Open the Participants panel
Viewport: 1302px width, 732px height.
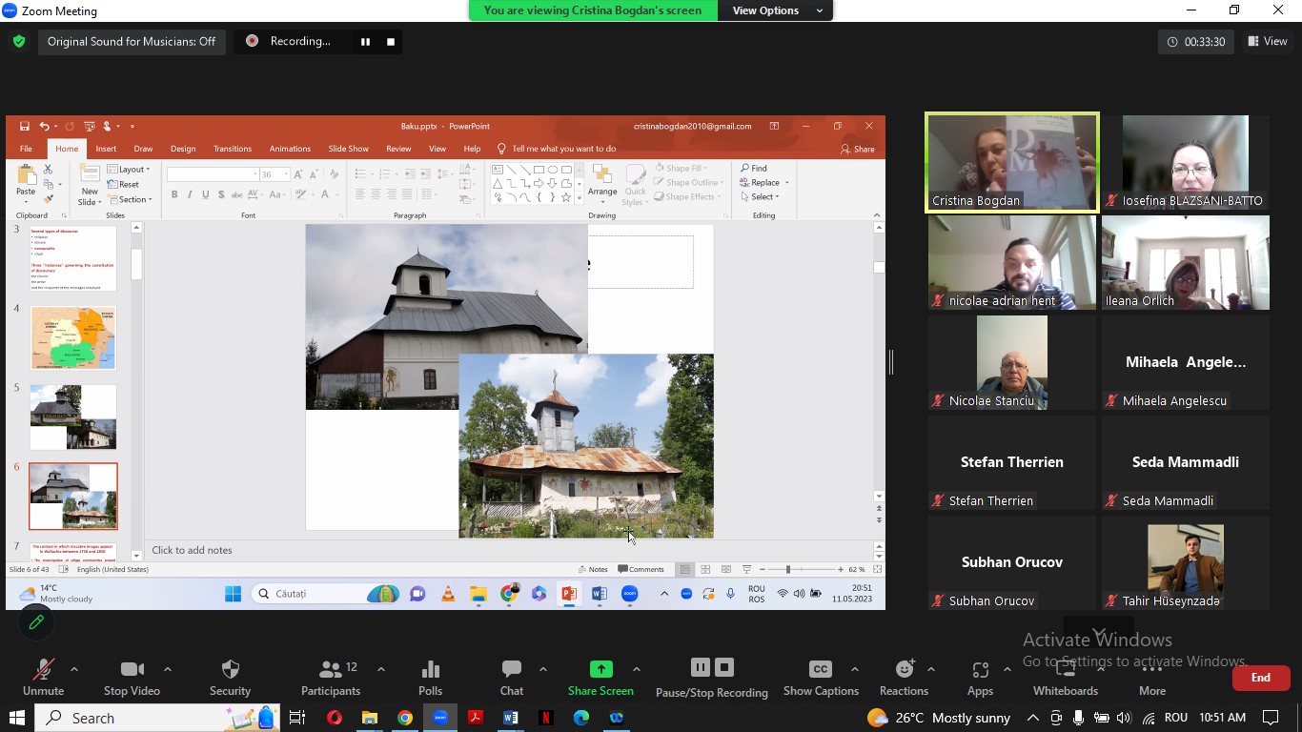[331, 678]
